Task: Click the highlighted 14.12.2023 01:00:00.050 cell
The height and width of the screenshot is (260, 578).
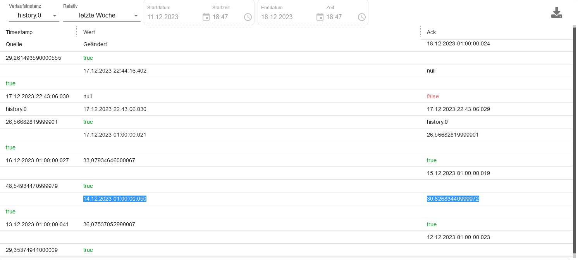Action: (115, 199)
